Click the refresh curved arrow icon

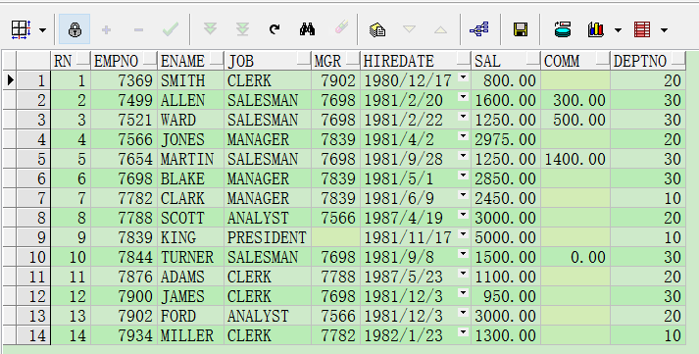coord(275,29)
